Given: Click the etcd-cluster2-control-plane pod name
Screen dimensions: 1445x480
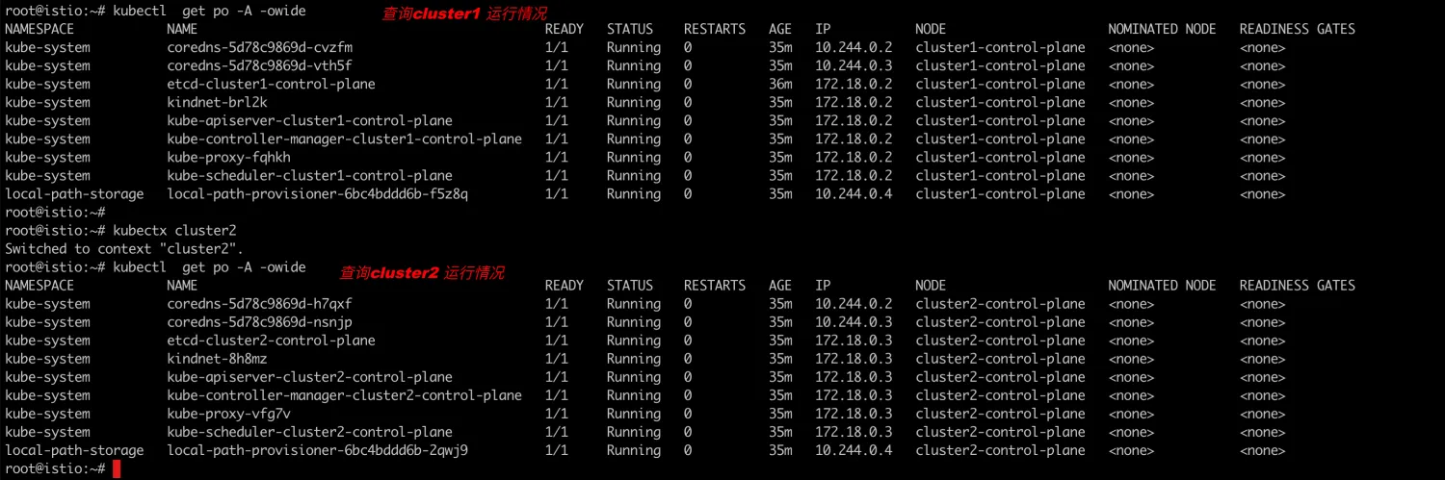Looking at the screenshot, I should [271, 341].
